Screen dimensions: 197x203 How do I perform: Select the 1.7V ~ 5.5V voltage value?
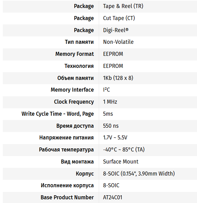point(115,138)
